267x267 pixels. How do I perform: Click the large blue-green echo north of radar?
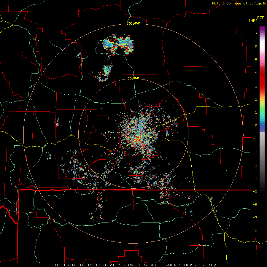118,44
